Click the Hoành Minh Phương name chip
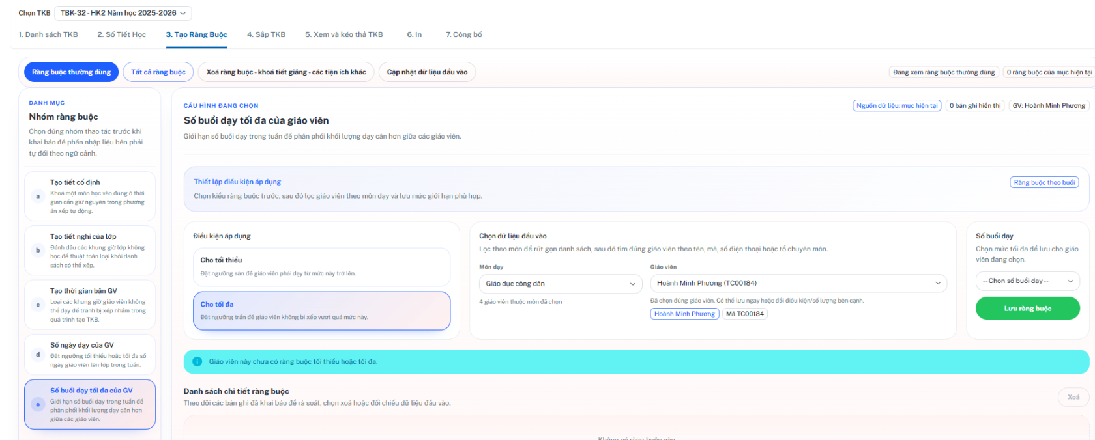The height and width of the screenshot is (440, 1095). 684,314
